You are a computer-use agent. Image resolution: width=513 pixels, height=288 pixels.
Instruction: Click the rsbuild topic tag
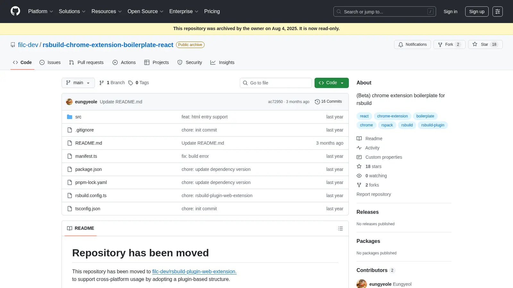coord(407,125)
